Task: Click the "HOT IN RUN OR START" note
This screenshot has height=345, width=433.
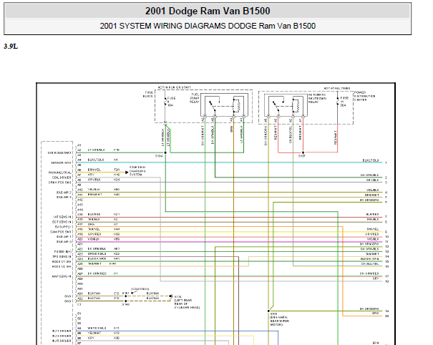Action: click(174, 87)
